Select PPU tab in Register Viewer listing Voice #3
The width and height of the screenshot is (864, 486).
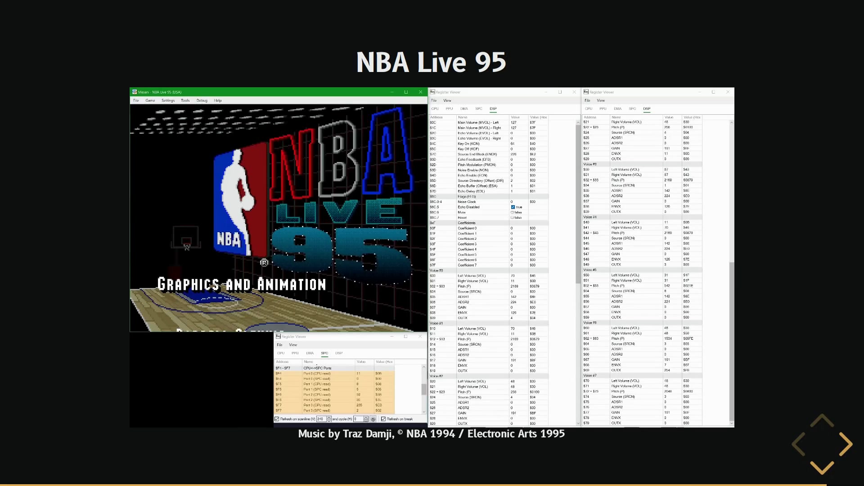point(603,108)
